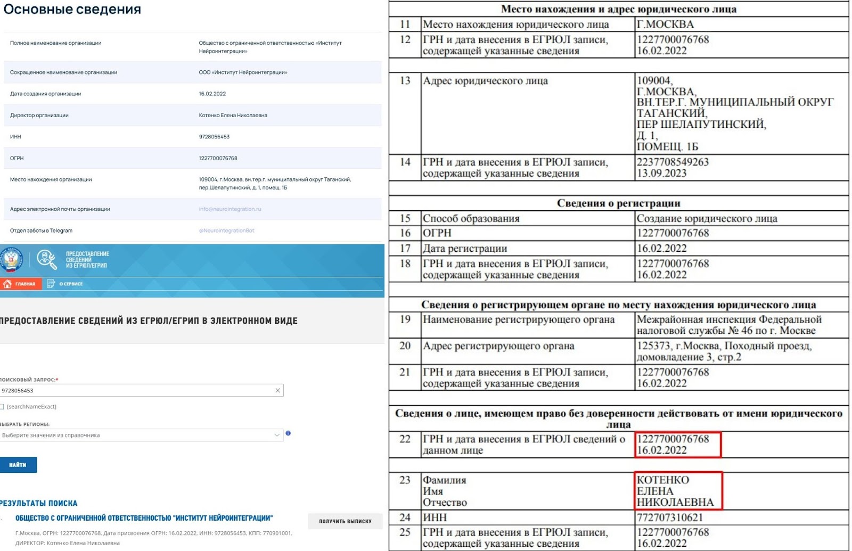
Task: Click the 'ВЫБРАТЬ РЕГИОНЫ' label
Action: point(24,424)
